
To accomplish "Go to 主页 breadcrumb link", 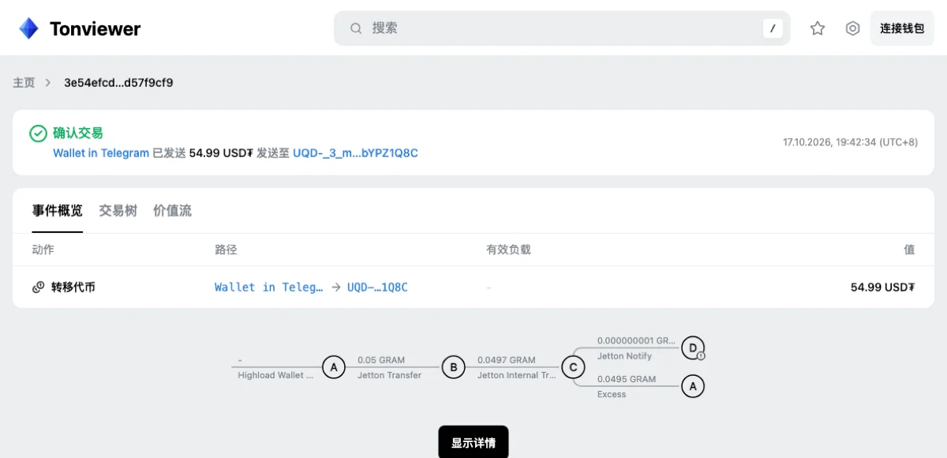I will point(24,82).
